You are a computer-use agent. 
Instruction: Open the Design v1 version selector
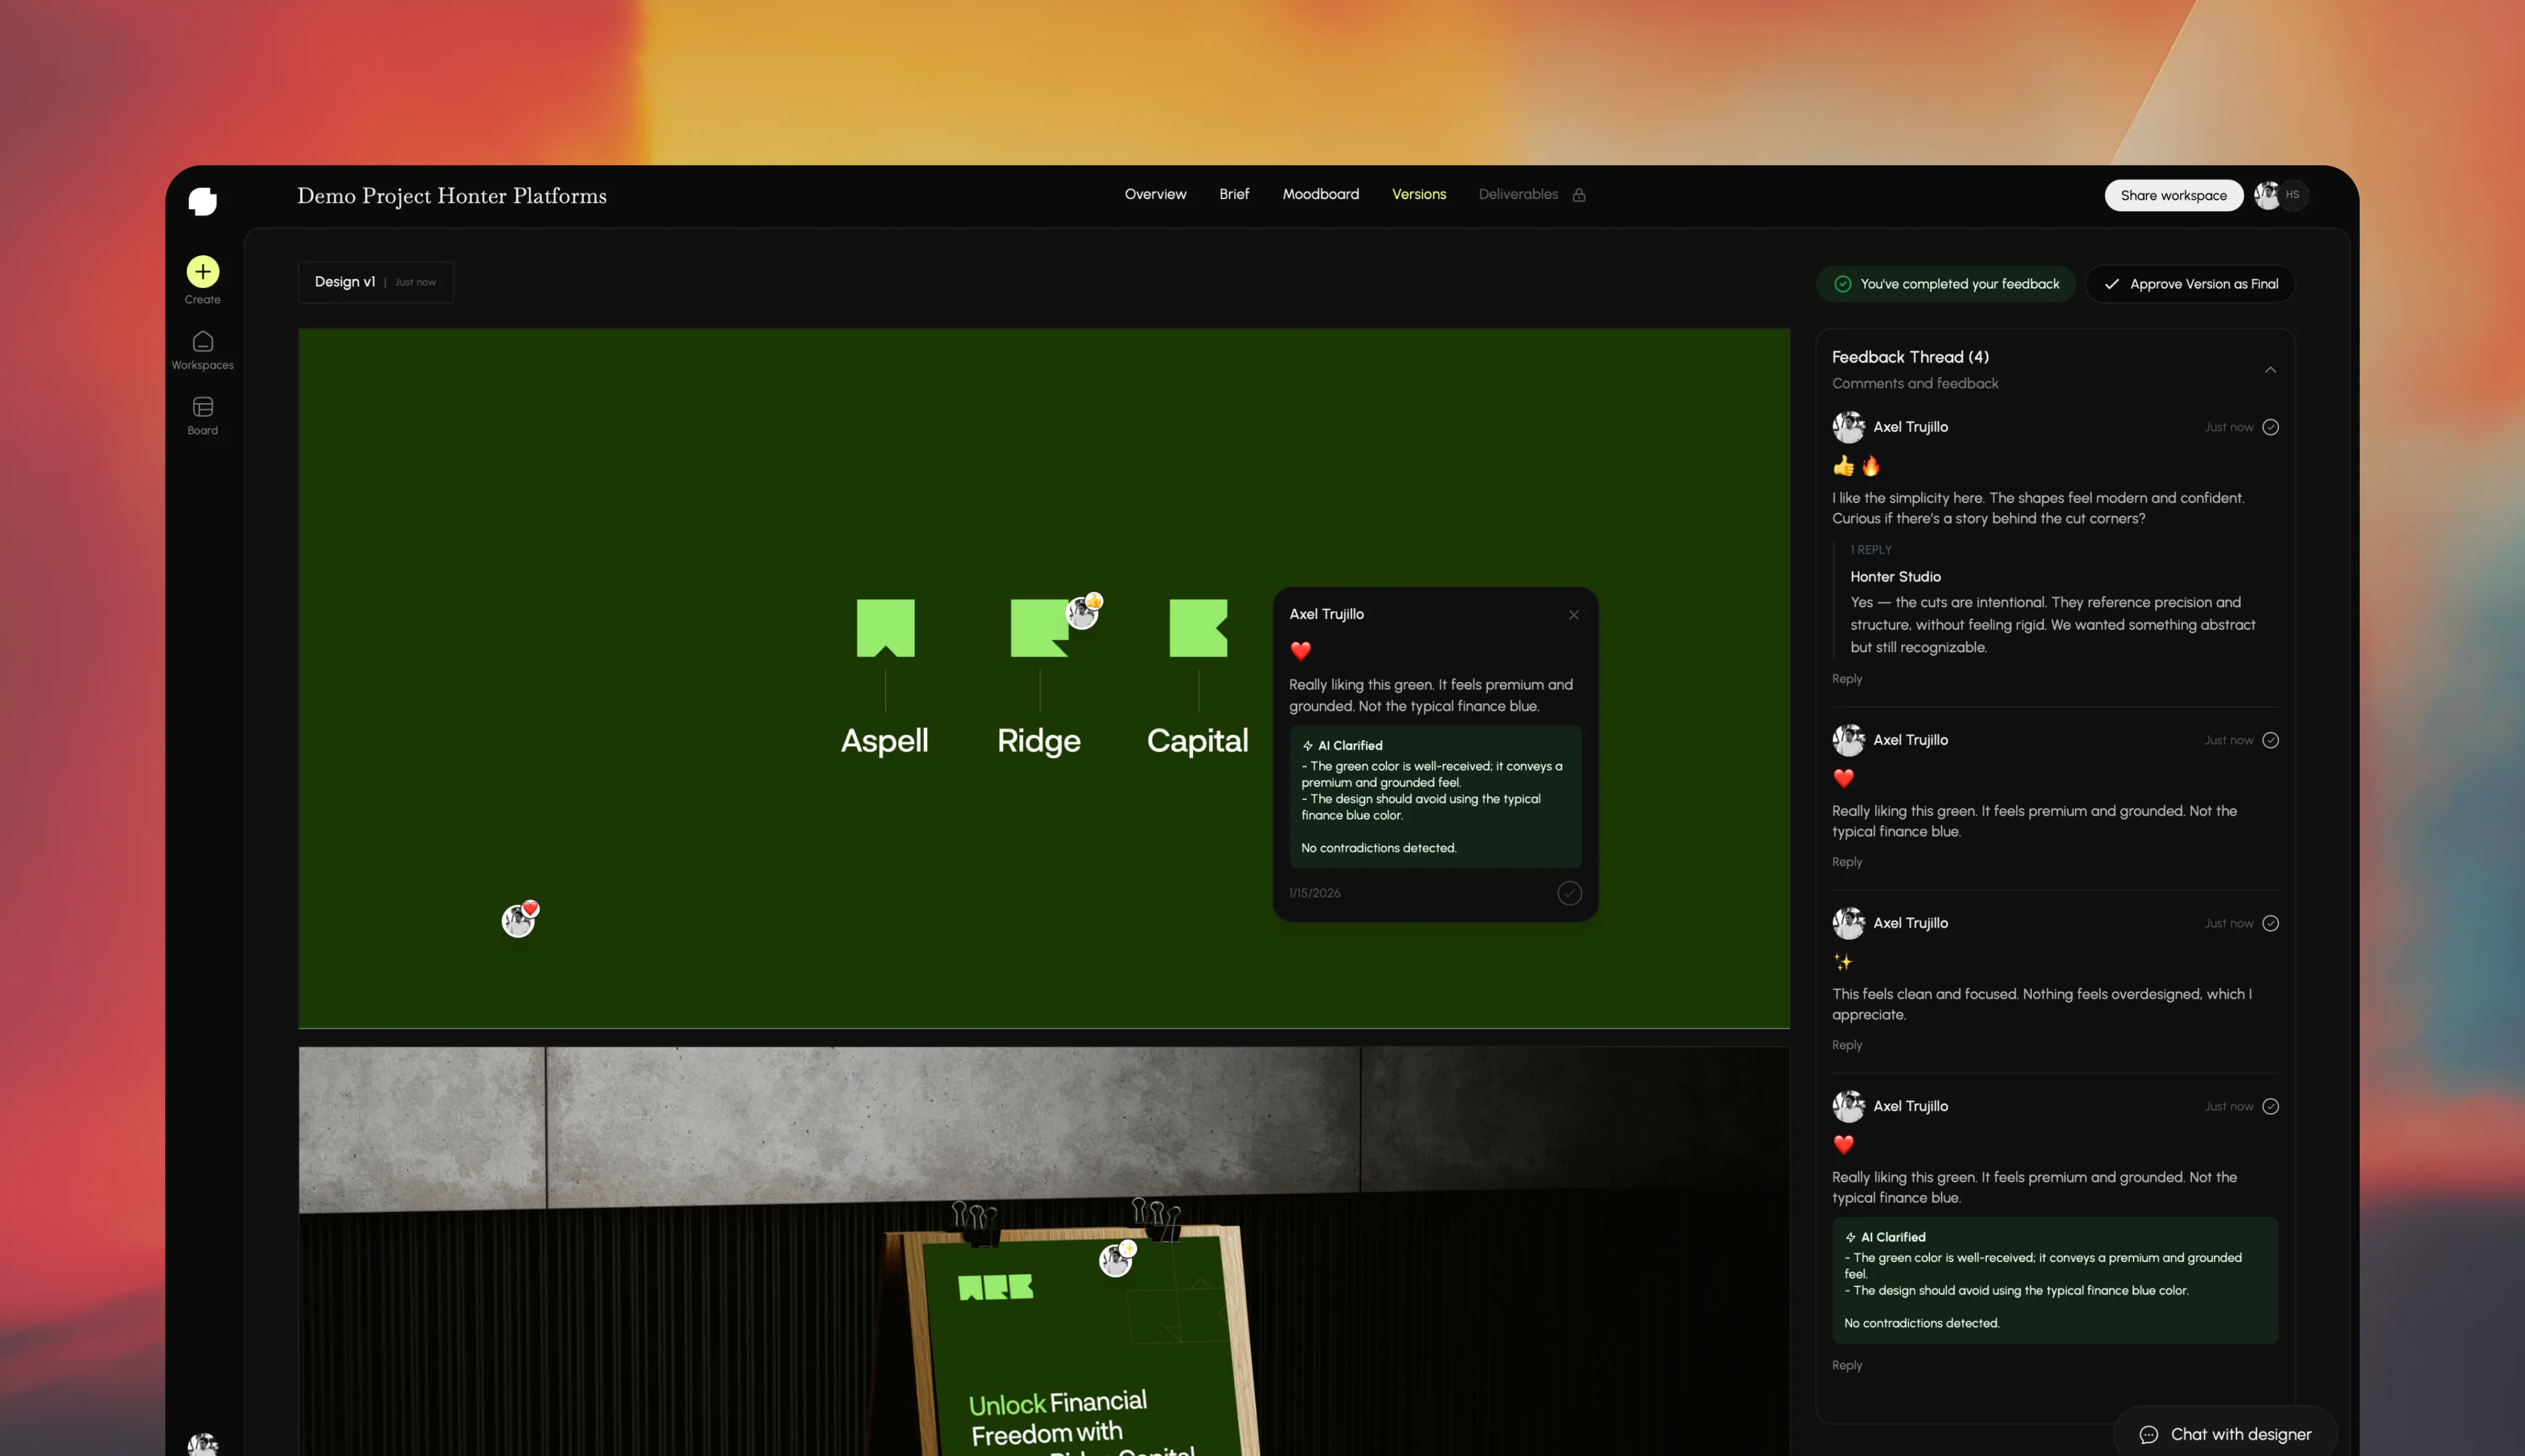coord(375,282)
